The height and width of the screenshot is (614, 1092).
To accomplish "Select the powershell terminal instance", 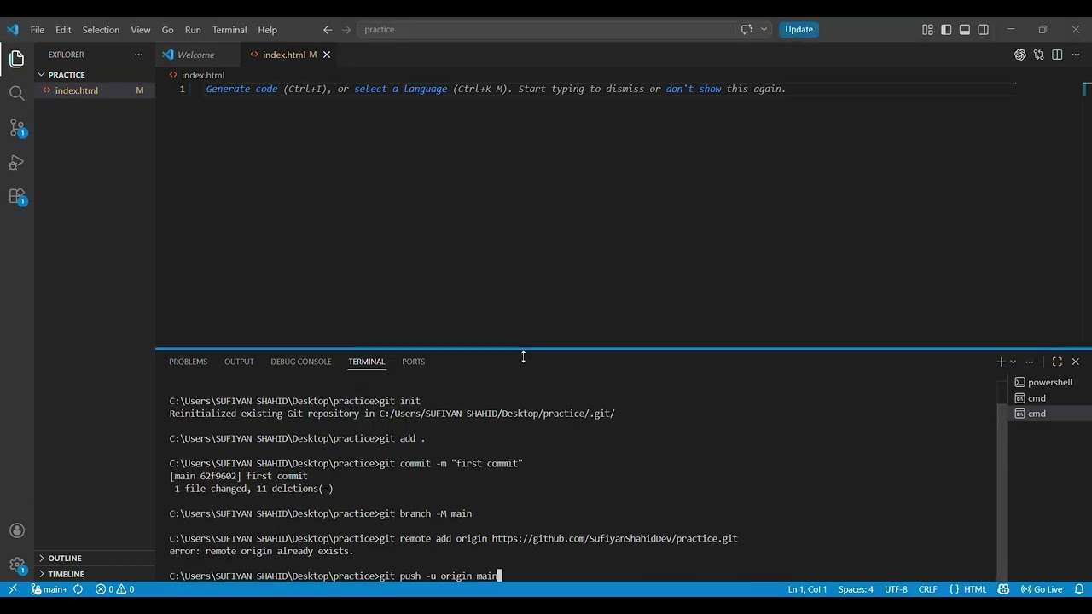I will point(1049,382).
